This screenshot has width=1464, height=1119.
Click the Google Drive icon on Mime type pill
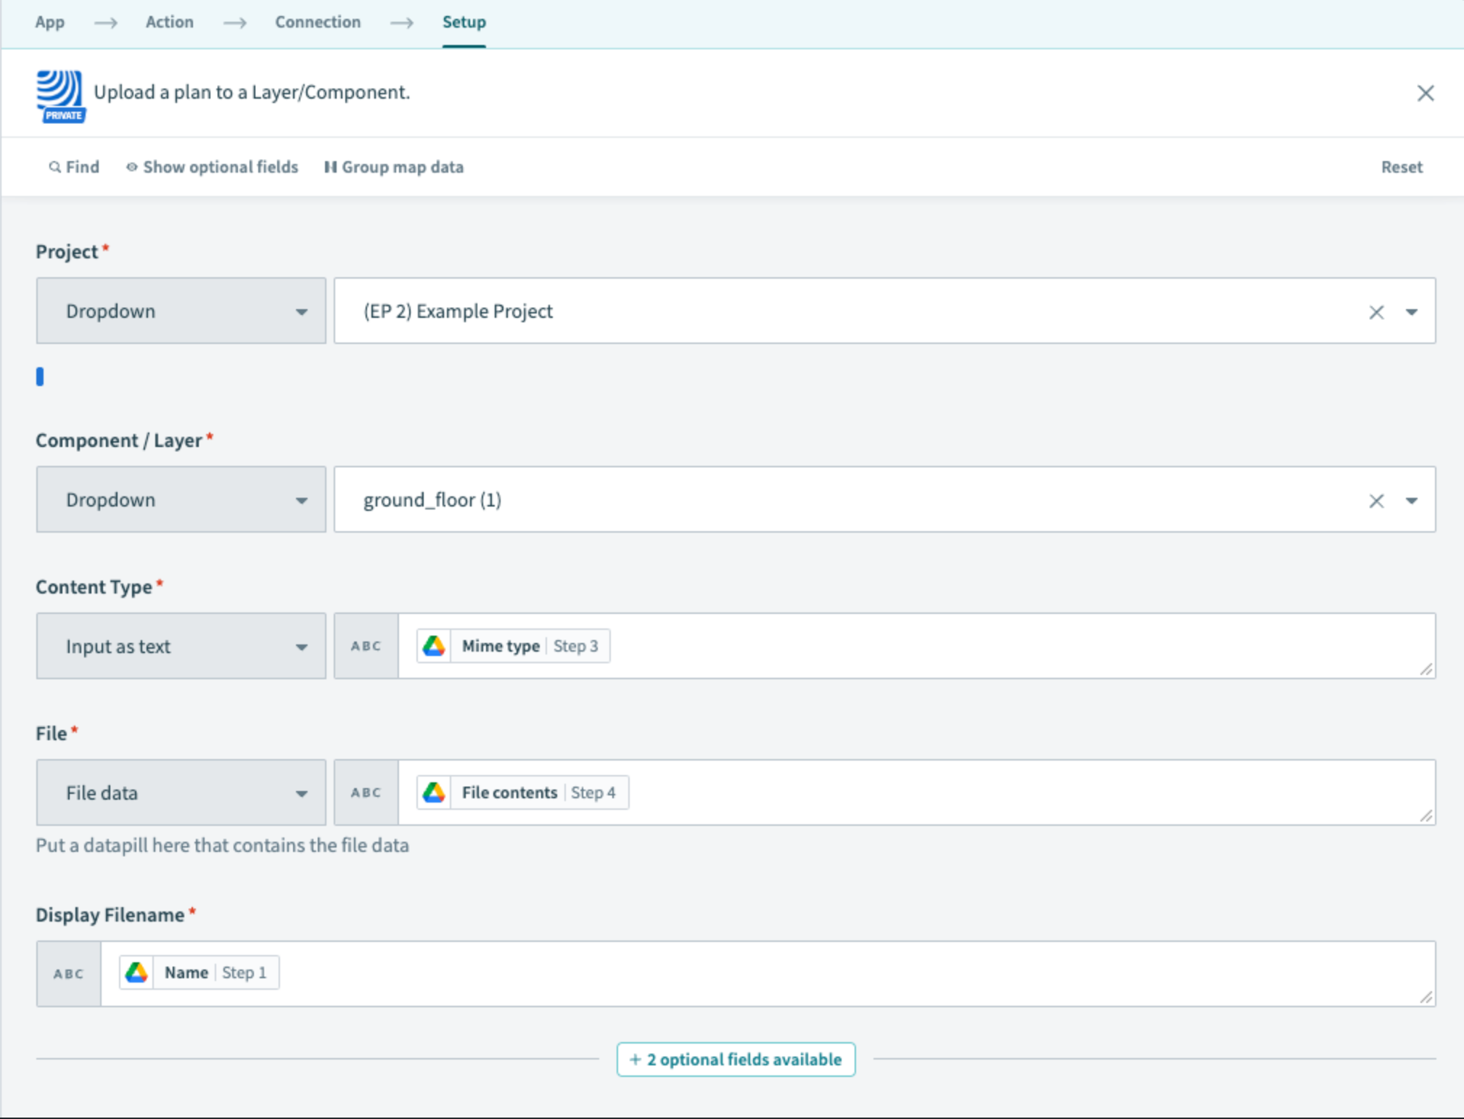coord(434,646)
